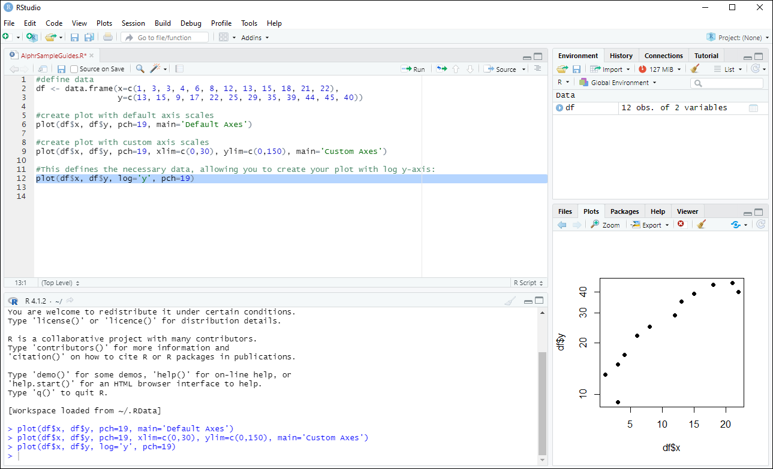The width and height of the screenshot is (773, 469).
Task: Click the Code Tools magic wand icon
Action: [x=154, y=68]
